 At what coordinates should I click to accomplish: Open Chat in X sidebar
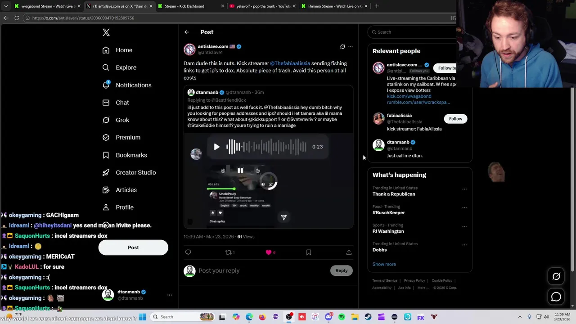116,103
